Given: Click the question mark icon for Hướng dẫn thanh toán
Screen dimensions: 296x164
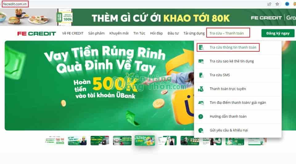Looking at the screenshot, I should (201, 117).
